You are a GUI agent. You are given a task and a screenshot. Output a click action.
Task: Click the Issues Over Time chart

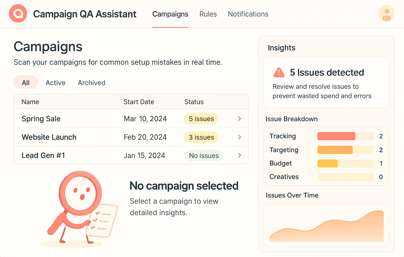(x=326, y=225)
